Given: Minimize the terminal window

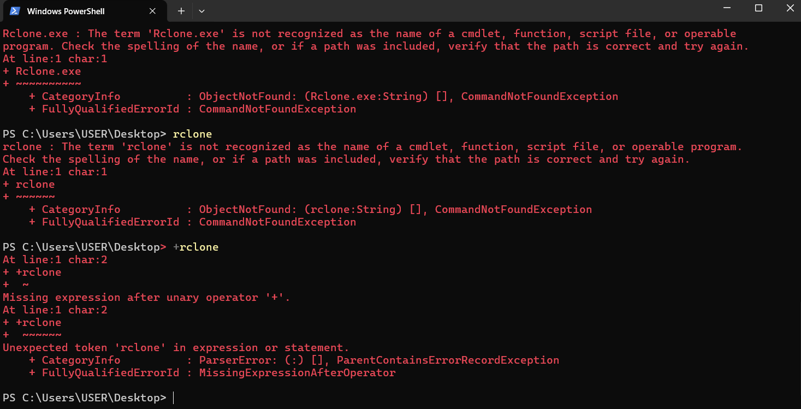Looking at the screenshot, I should tap(726, 8).
